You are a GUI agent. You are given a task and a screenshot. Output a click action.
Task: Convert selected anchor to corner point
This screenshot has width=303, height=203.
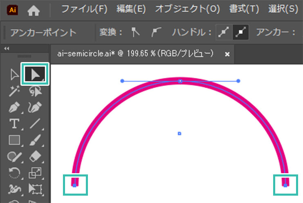(x=136, y=32)
